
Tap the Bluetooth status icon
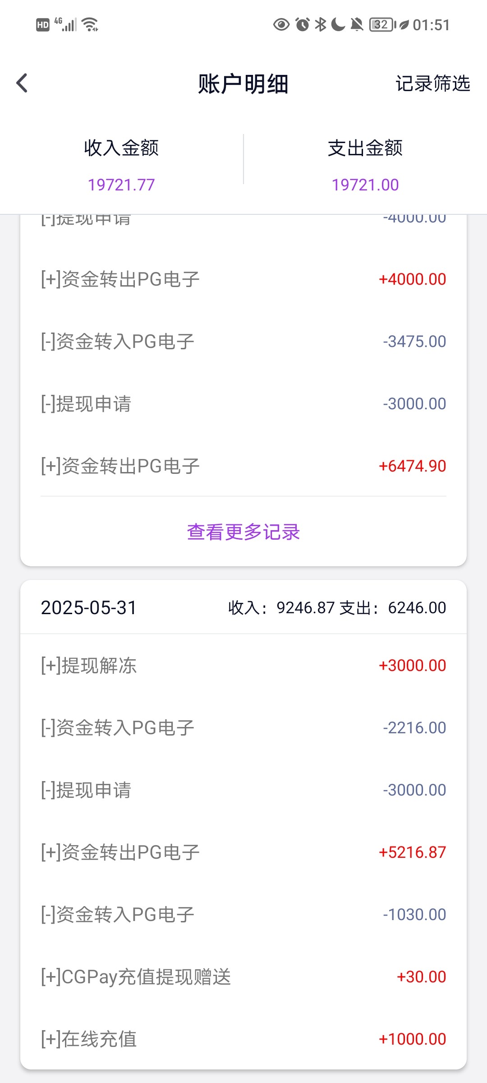320,24
